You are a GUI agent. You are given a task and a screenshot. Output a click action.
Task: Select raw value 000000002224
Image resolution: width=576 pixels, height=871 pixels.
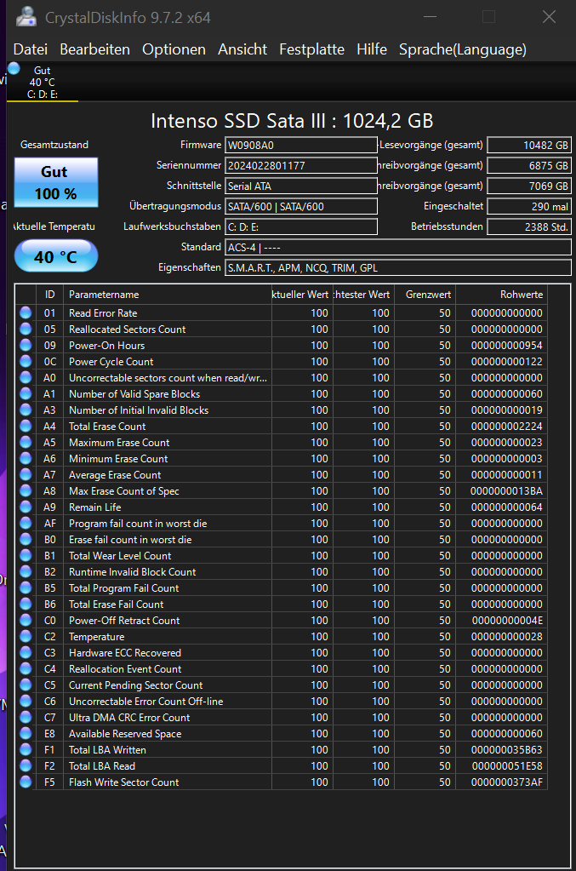[506, 426]
